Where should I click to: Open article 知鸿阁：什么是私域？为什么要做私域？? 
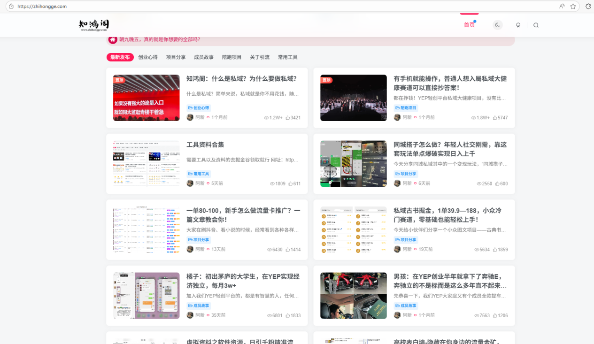[241, 79]
